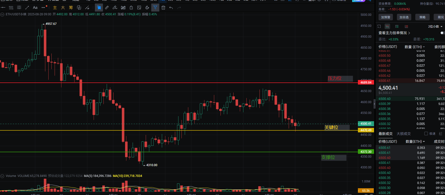The width and height of the screenshot is (445, 195).
Task: Toggle the 查看主力挂单情况 switch
Action: [442, 33]
